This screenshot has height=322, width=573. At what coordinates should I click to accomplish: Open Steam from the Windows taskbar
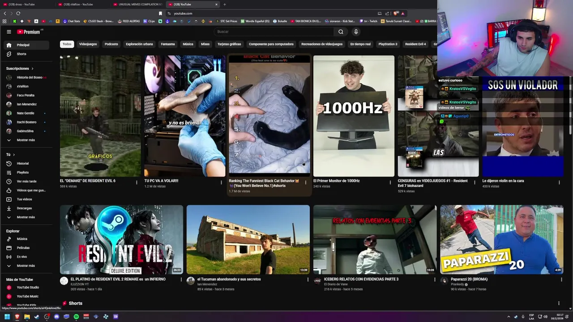click(37, 317)
